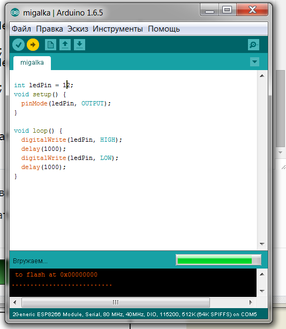This screenshot has width=286, height=329.
Task: Click the first 'delay(1000);' line
Action: click(43, 149)
